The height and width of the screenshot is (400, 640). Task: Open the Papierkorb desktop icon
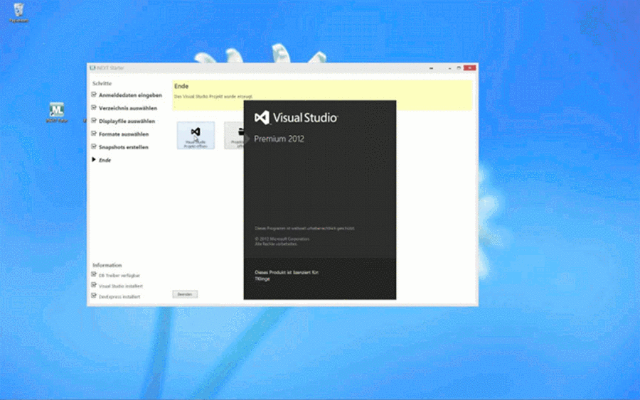click(18, 12)
